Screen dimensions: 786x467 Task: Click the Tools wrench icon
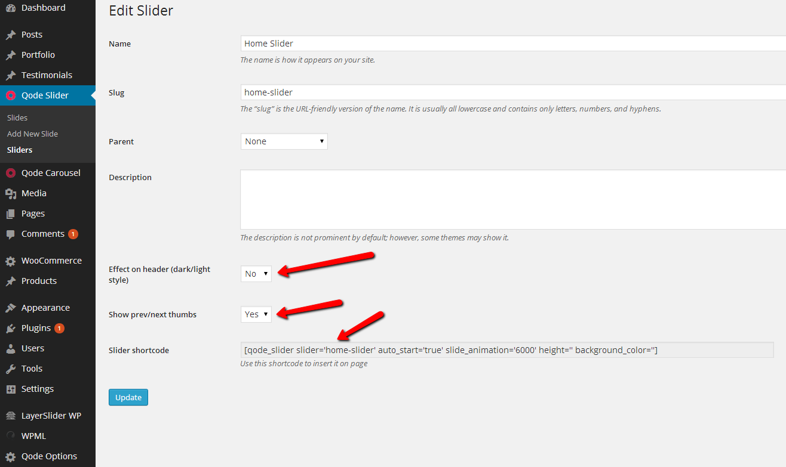coord(11,369)
